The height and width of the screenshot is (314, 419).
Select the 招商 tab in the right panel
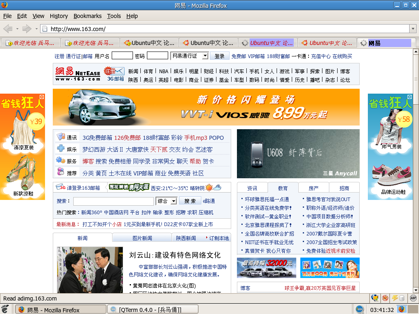[344, 188]
